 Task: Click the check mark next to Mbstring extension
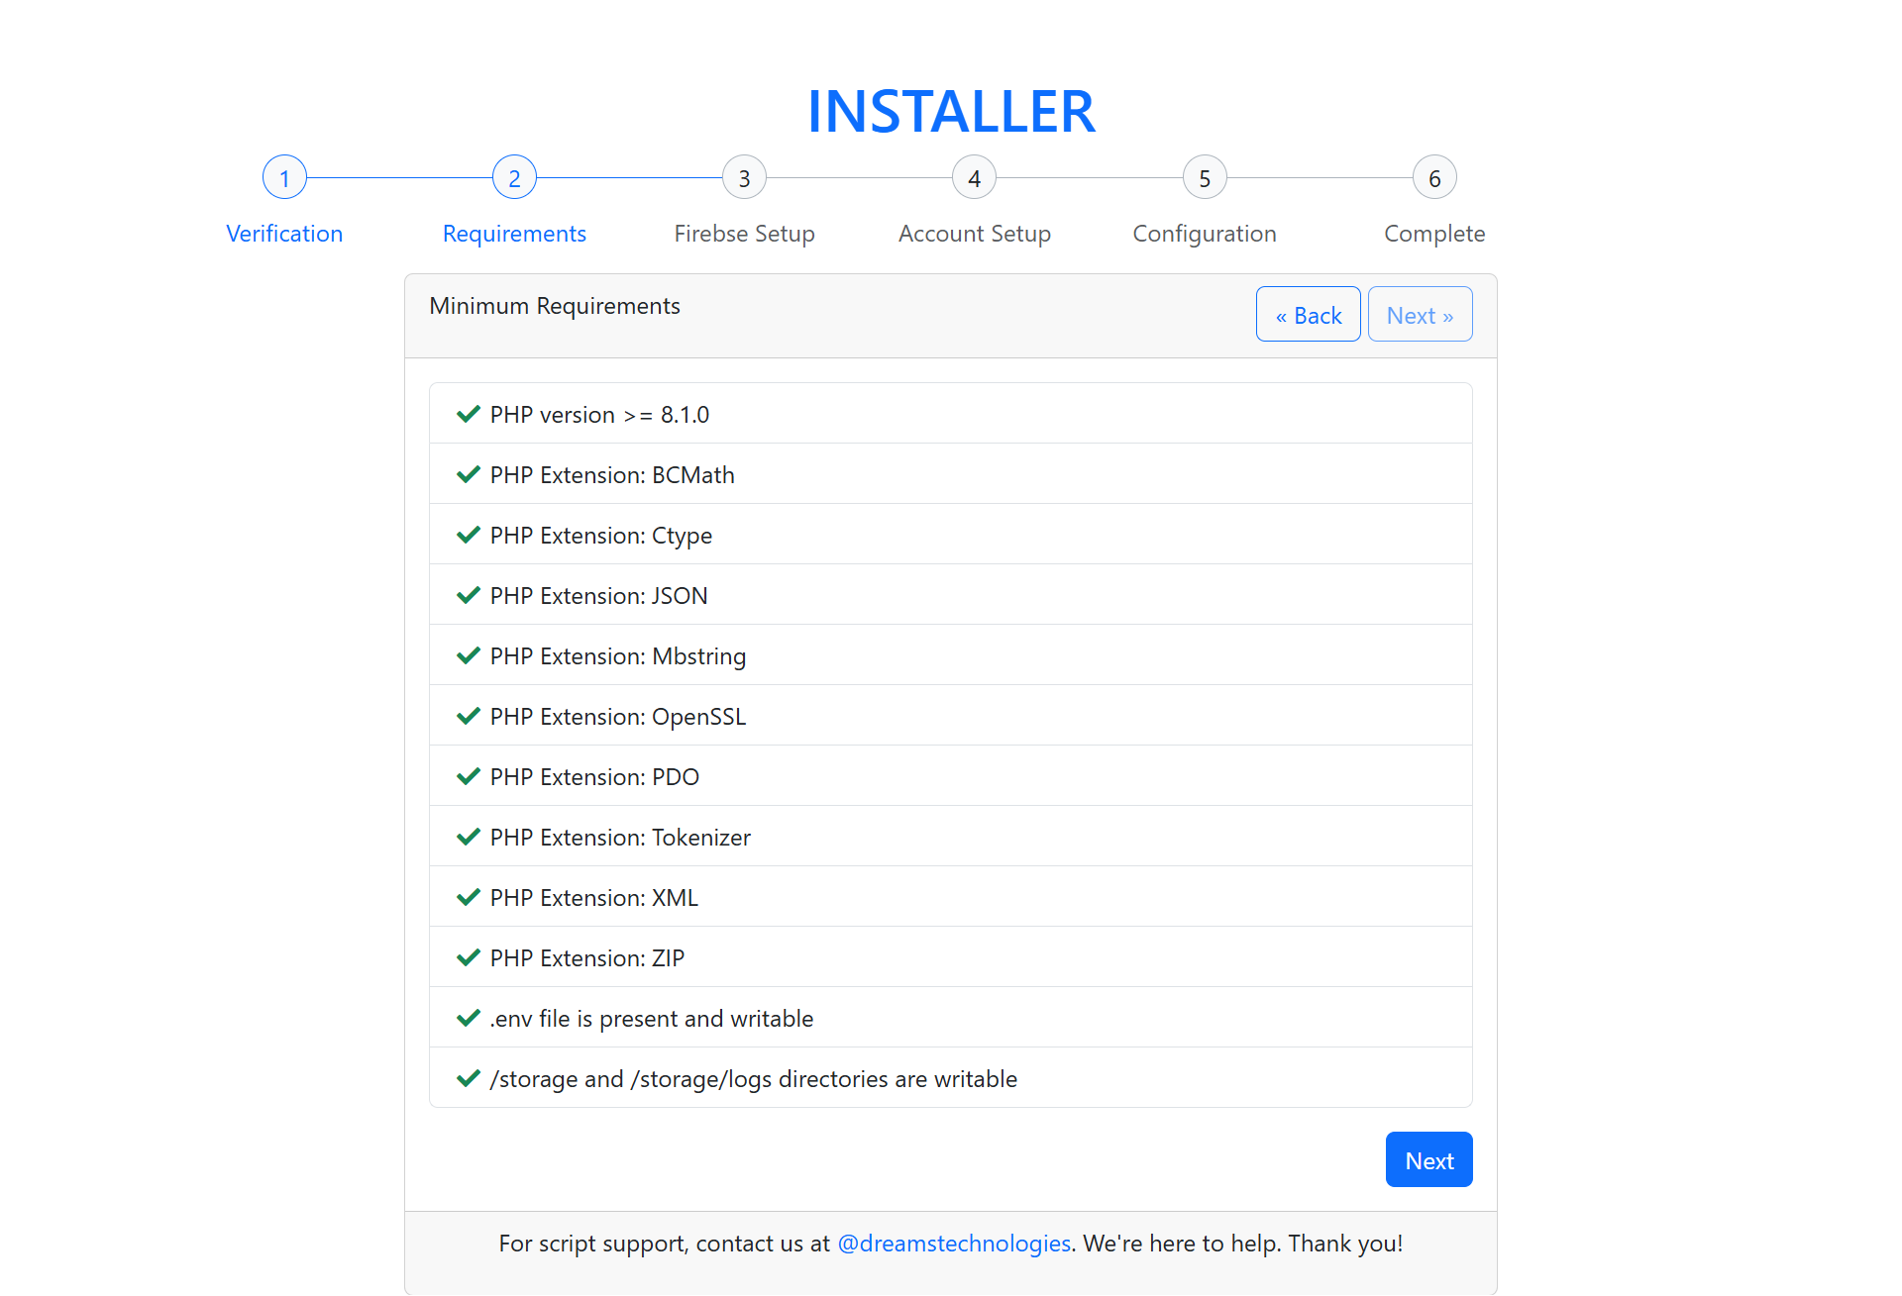click(469, 655)
